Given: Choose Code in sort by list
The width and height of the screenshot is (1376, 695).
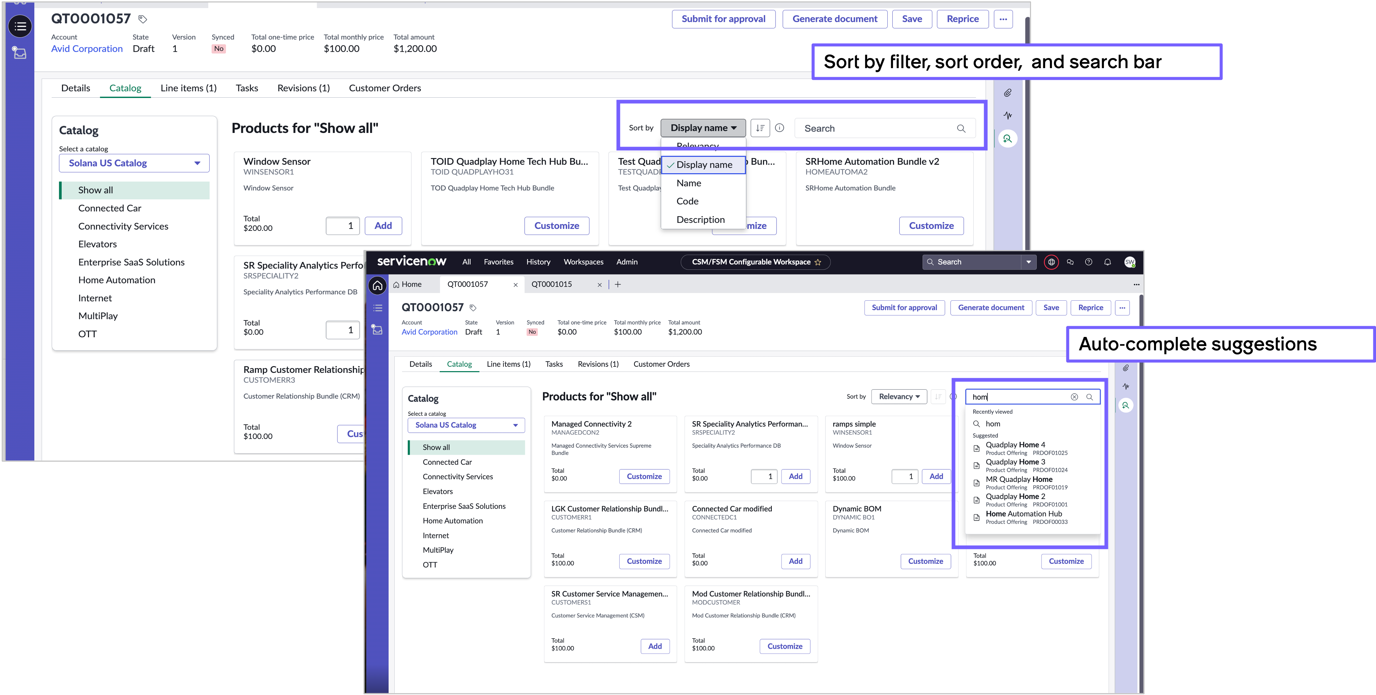Looking at the screenshot, I should coord(703,201).
